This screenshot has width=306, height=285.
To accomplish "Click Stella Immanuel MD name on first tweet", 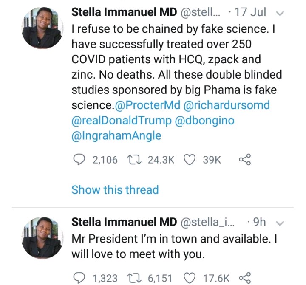I will [x=124, y=13].
